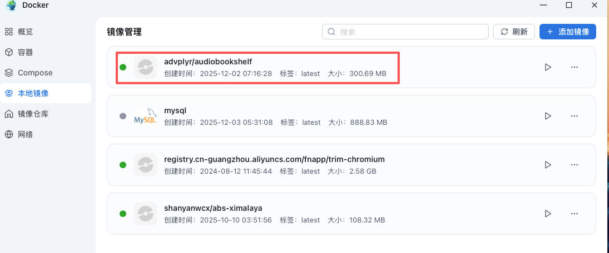
Task: Switch to the Compose section
Action: 34,73
